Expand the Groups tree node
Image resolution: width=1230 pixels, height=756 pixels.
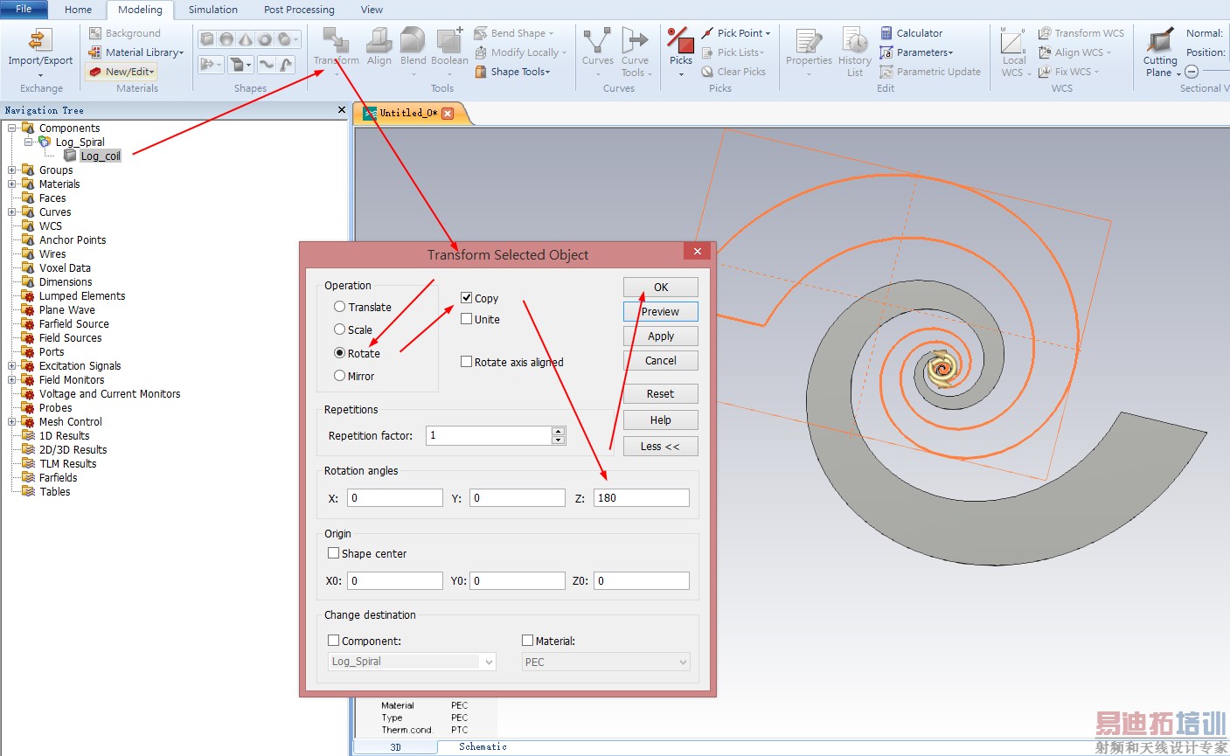[x=12, y=170]
